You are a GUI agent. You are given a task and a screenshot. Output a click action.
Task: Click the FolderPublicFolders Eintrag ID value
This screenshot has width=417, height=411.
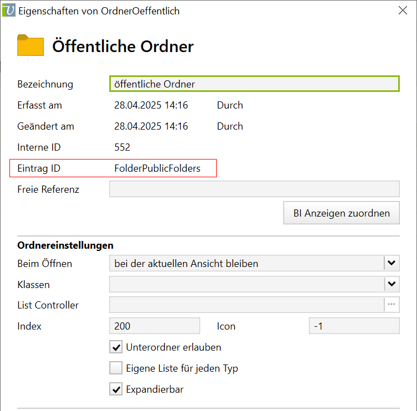coord(157,168)
